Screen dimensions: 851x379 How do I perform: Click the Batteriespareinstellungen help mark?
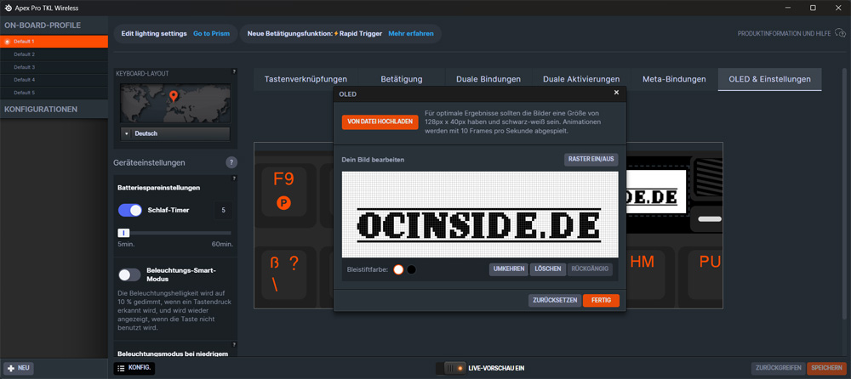(x=234, y=178)
